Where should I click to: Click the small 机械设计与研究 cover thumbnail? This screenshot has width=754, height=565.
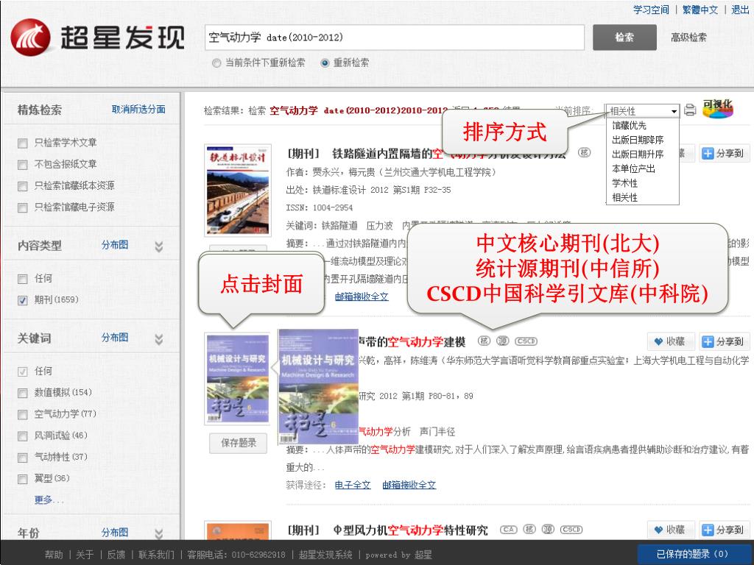[x=238, y=379]
